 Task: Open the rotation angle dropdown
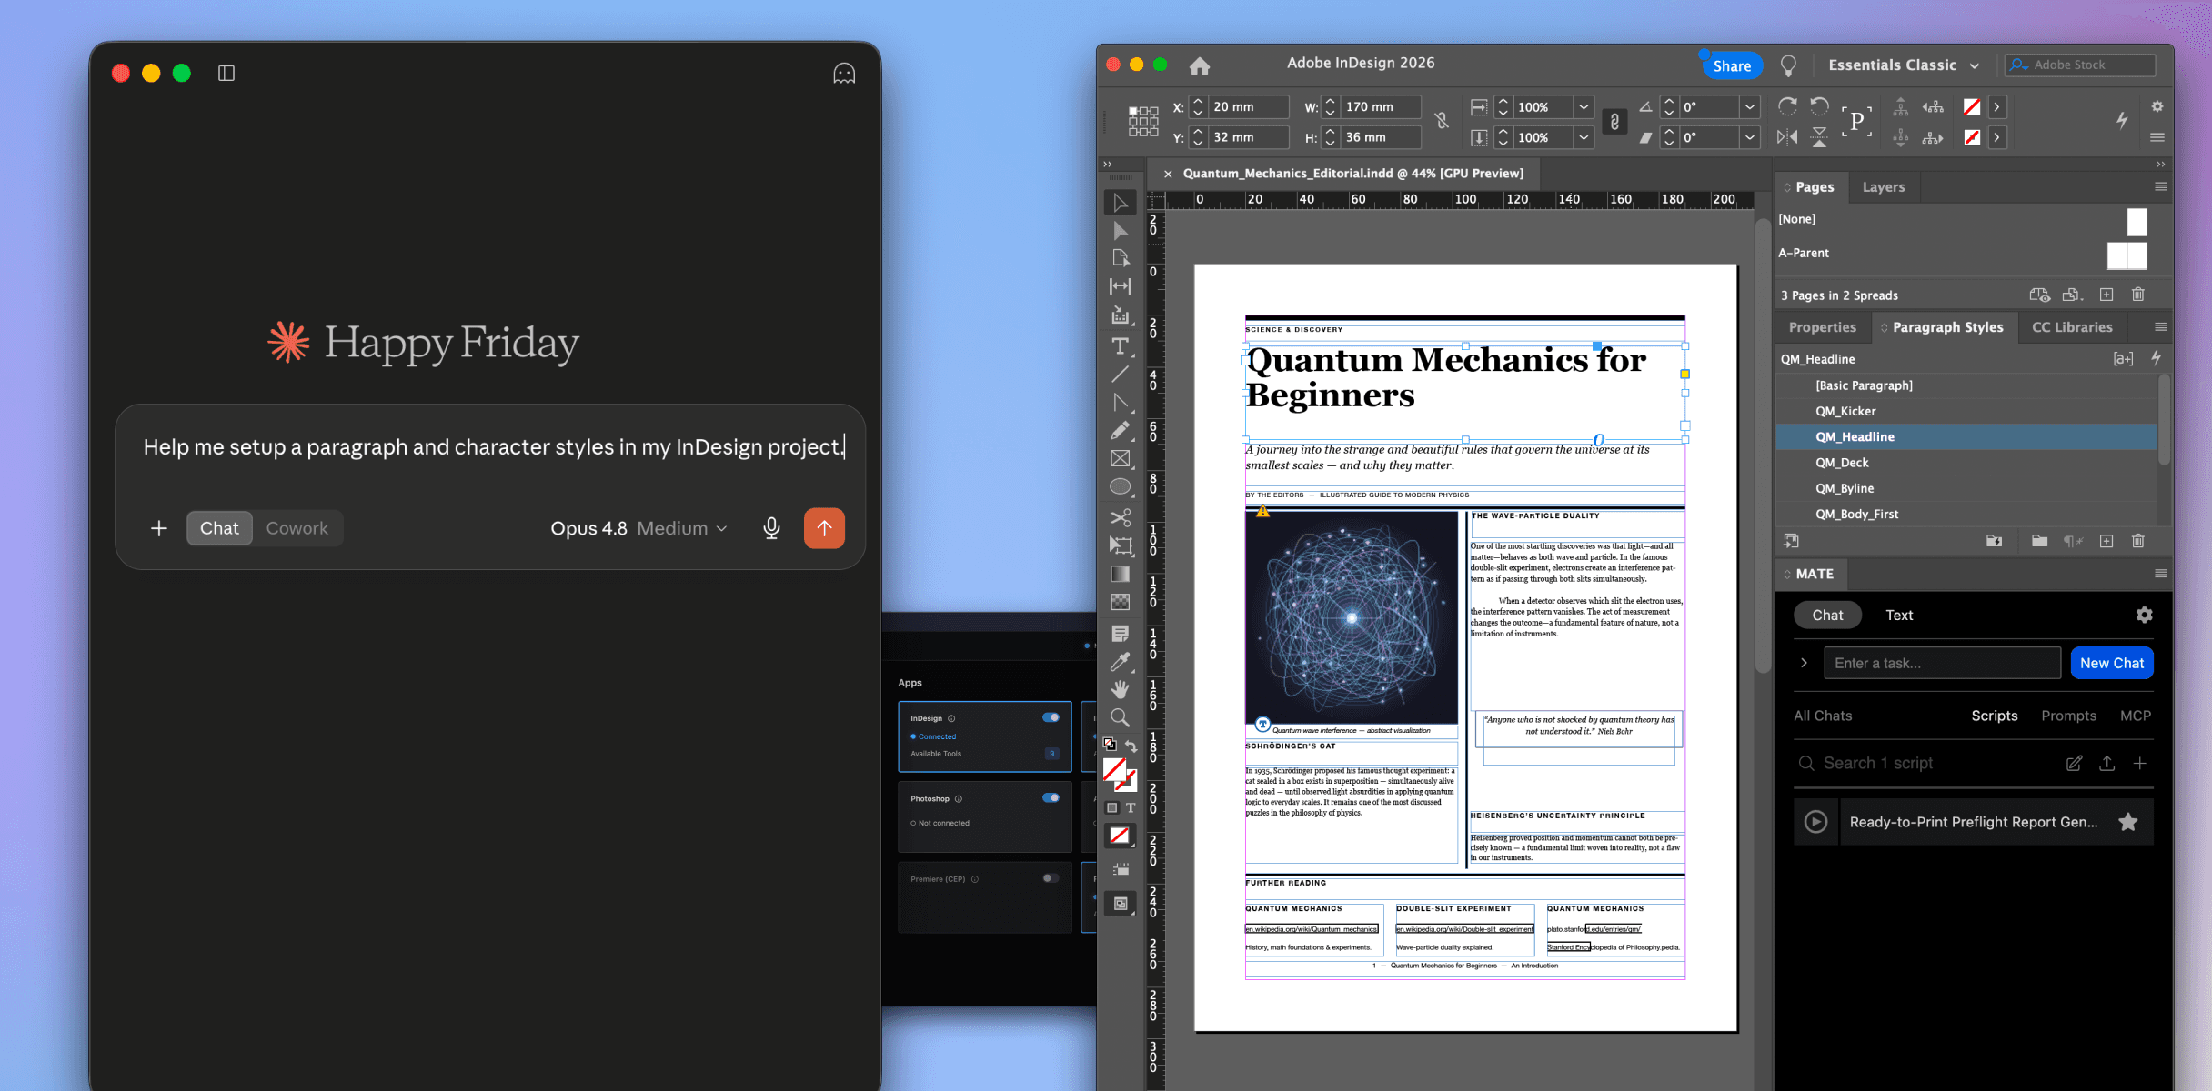(1750, 106)
